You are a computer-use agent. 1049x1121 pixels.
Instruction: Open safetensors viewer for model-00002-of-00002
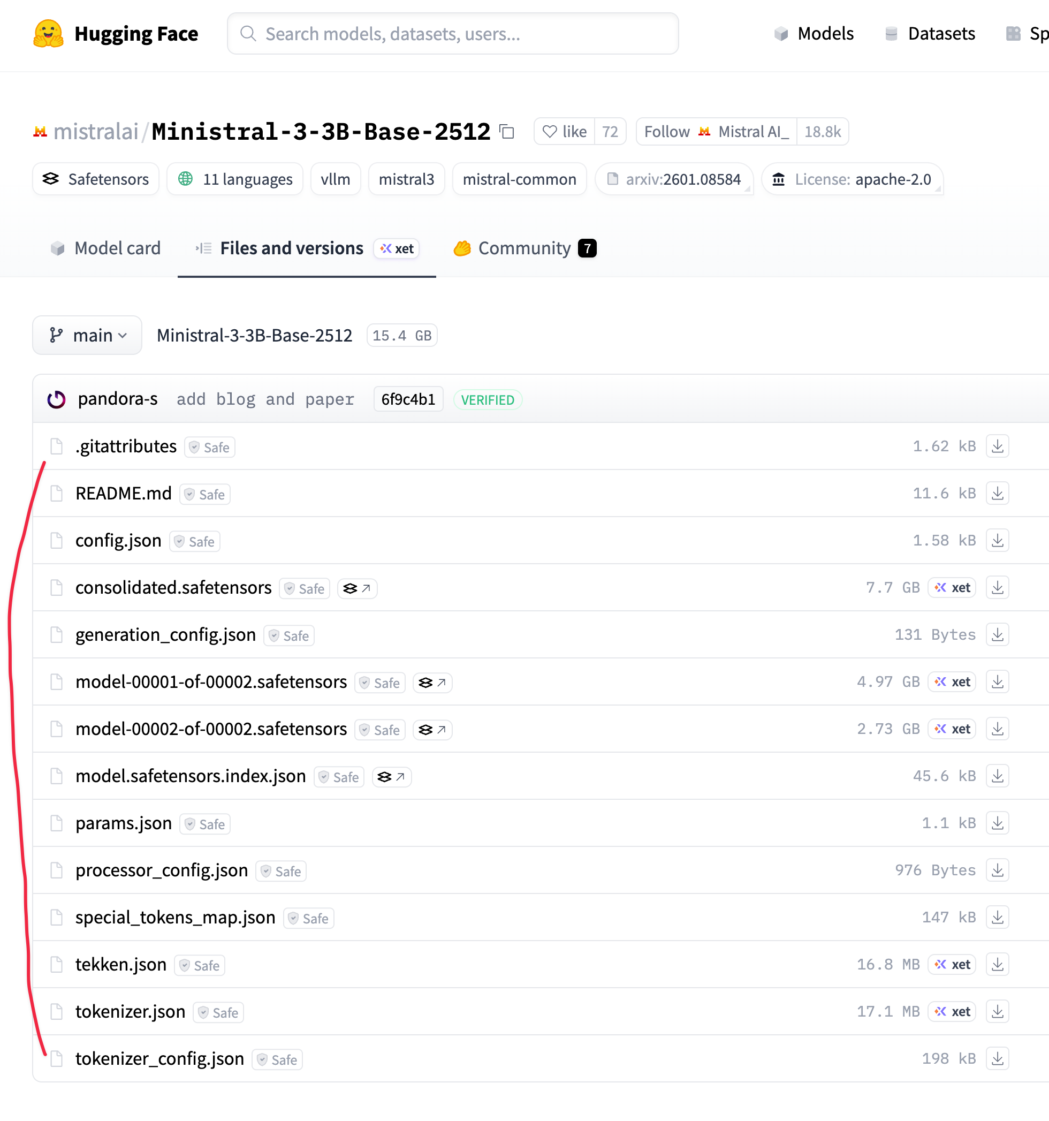click(x=432, y=730)
